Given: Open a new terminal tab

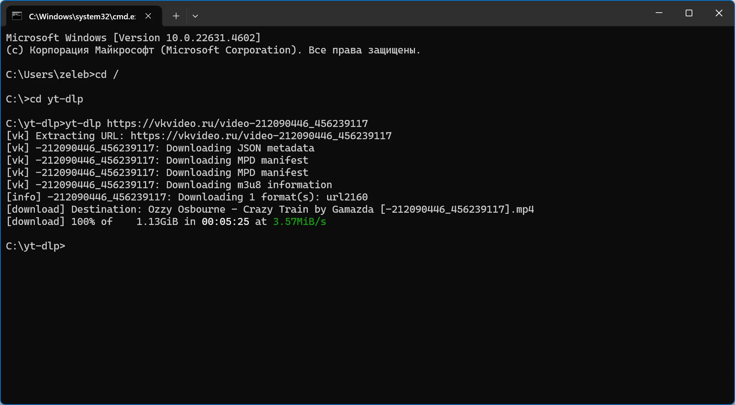Looking at the screenshot, I should tap(176, 16).
